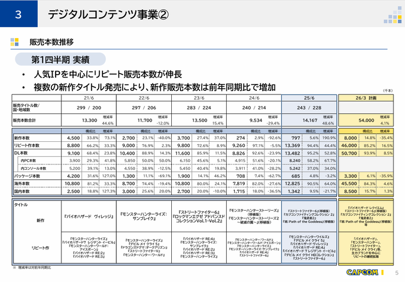Image resolution: width=405 pixels, height=282 pixels.
Task: Click total units value 9,534
Action: pyautogui.click(x=256, y=120)
